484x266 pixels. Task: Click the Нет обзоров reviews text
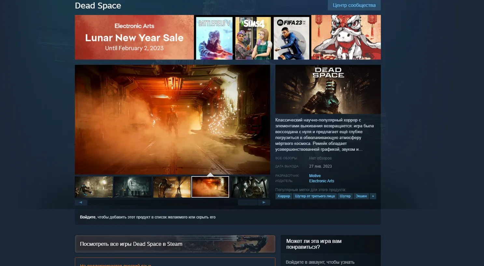320,158
